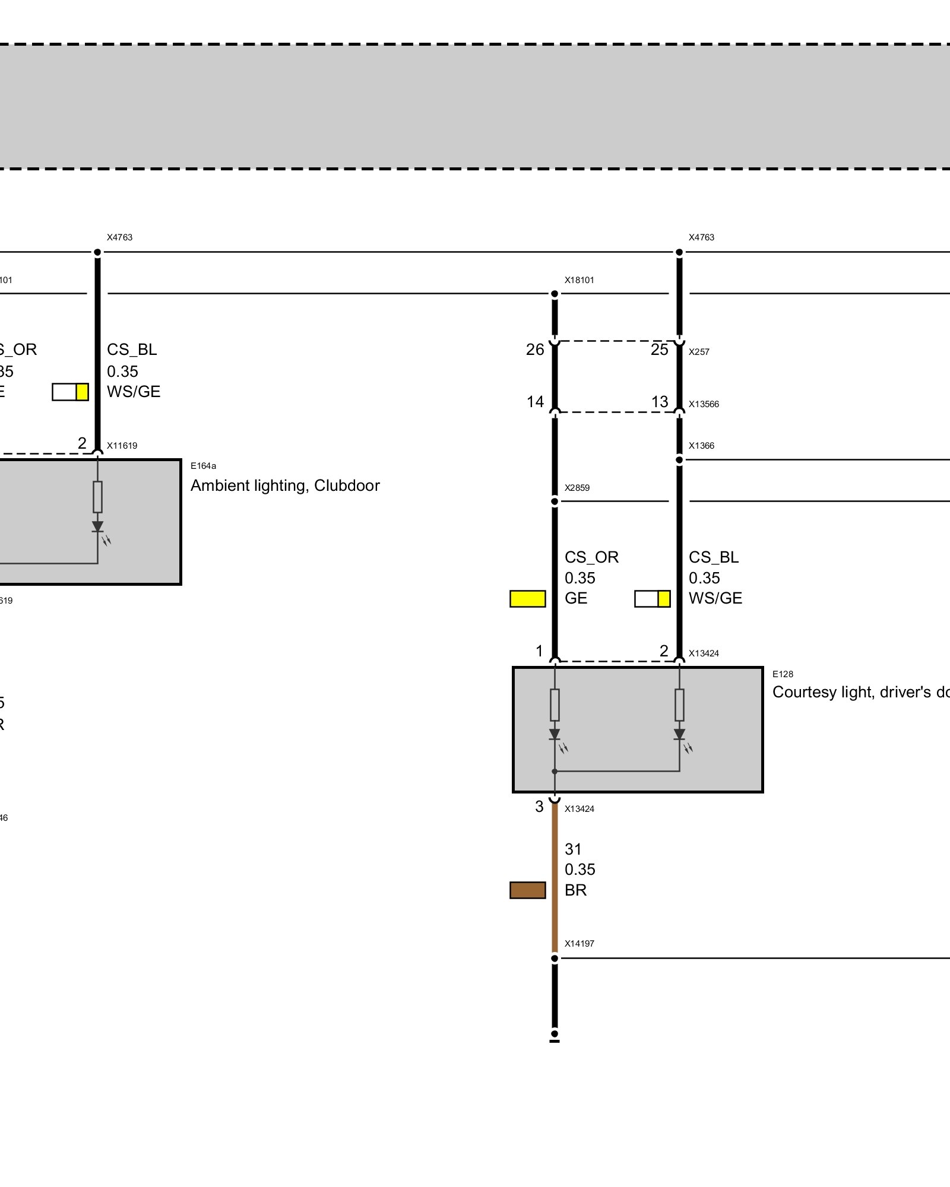Viewport: 950px width, 1187px height.
Task: Click the internal junction dot inside E128 box
Action: [x=555, y=772]
